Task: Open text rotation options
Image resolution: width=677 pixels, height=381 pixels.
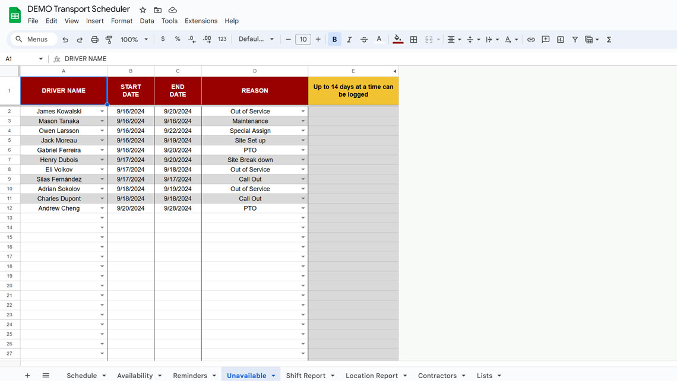Action: (511, 39)
